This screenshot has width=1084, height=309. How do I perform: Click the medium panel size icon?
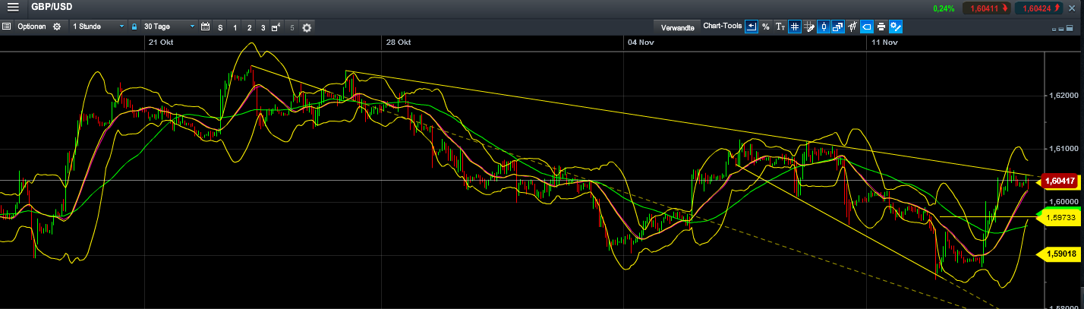pos(1063,29)
